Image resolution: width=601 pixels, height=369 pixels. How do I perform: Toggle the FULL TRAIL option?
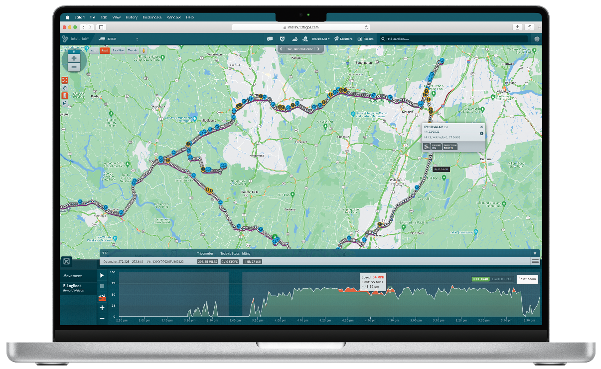[x=480, y=279]
